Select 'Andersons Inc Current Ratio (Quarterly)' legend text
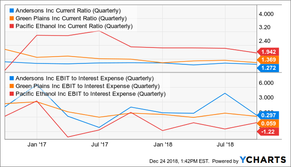Image resolution: width=291 pixels, height=167 pixels. [68, 10]
